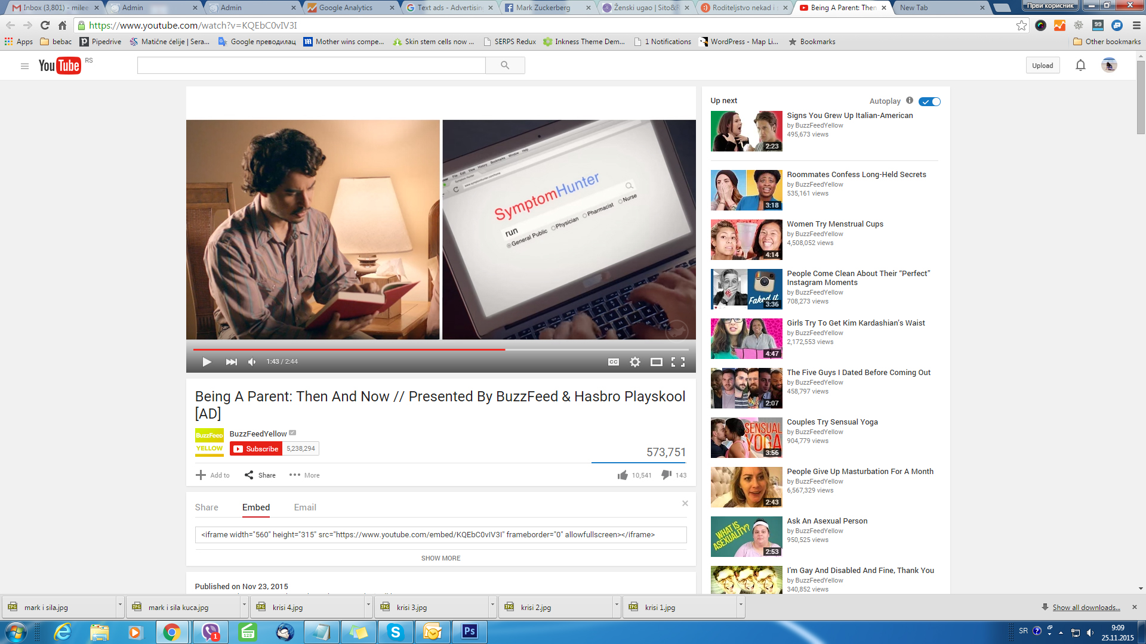The width and height of the screenshot is (1146, 644).
Task: Click Show all downloads link
Action: 1086,608
